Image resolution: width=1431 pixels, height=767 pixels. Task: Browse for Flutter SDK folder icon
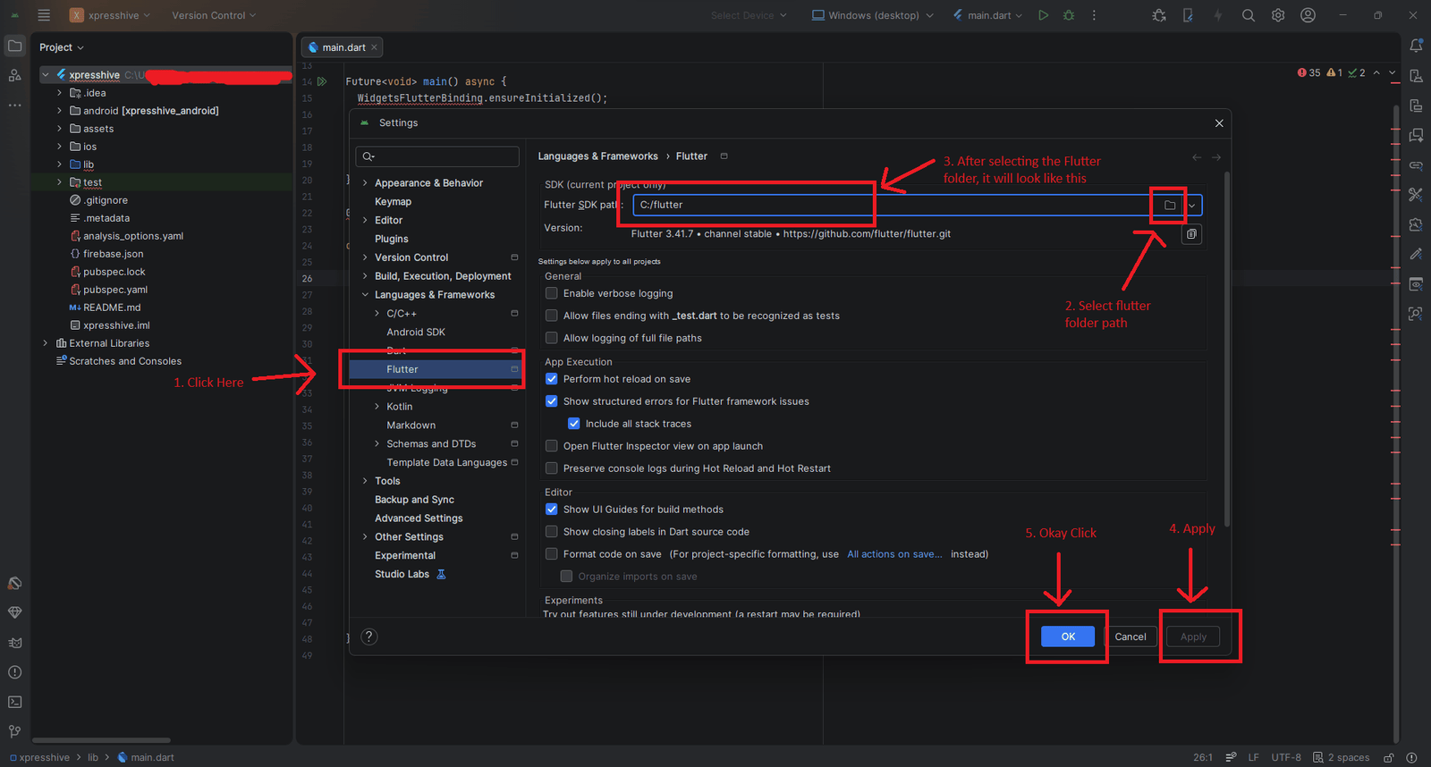pos(1170,206)
